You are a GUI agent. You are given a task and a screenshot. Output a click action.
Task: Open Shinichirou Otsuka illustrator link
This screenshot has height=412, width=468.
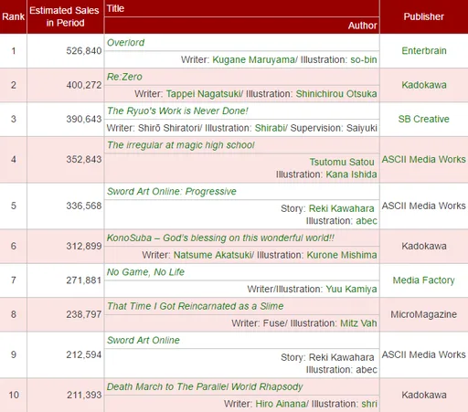336,94
